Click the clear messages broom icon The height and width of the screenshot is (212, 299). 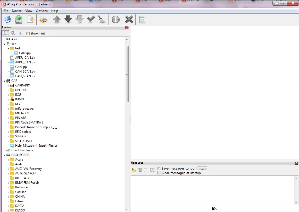pos(134,170)
